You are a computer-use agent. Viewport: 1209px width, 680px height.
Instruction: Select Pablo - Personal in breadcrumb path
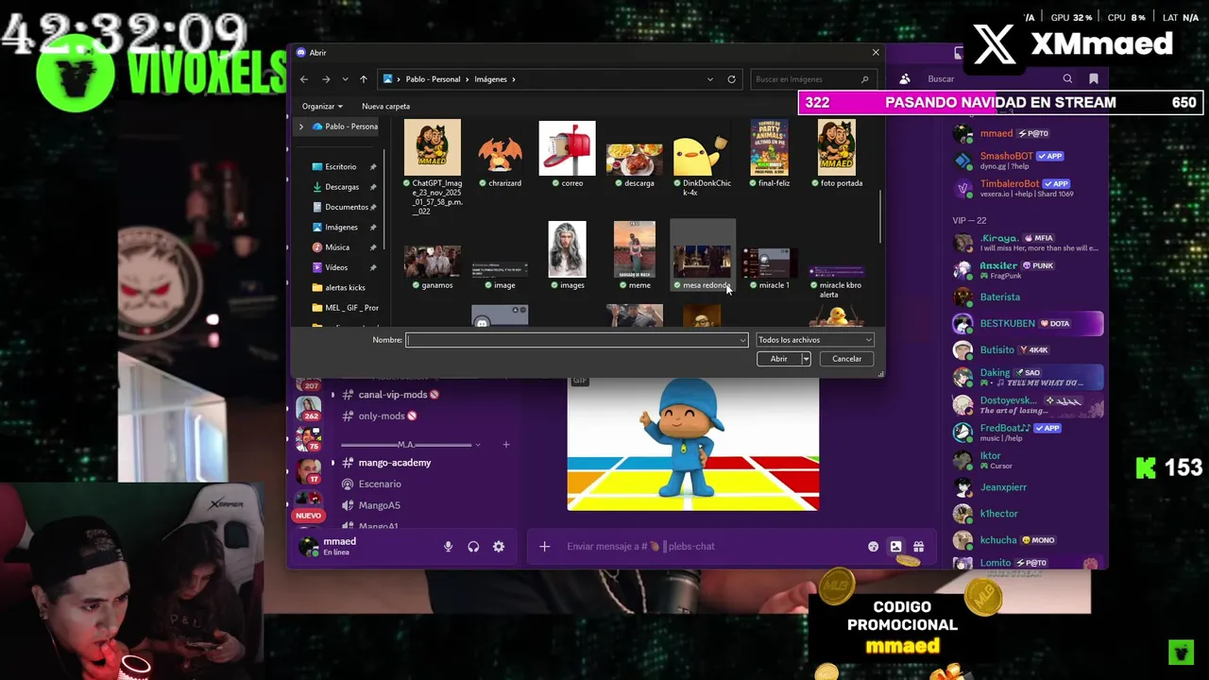pos(433,79)
